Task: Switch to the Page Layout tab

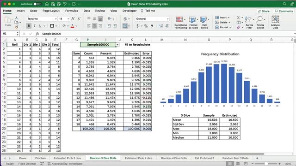Action: tap(51, 11)
